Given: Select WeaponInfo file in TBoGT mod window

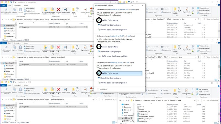Looking at the screenshot, I should (53, 65).
